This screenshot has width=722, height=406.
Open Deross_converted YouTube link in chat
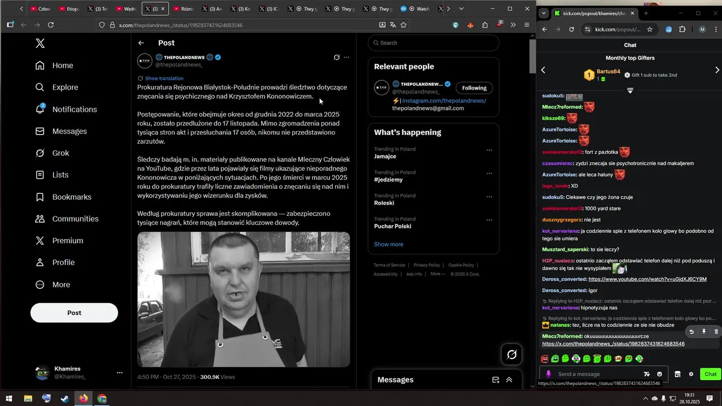pyautogui.click(x=647, y=279)
